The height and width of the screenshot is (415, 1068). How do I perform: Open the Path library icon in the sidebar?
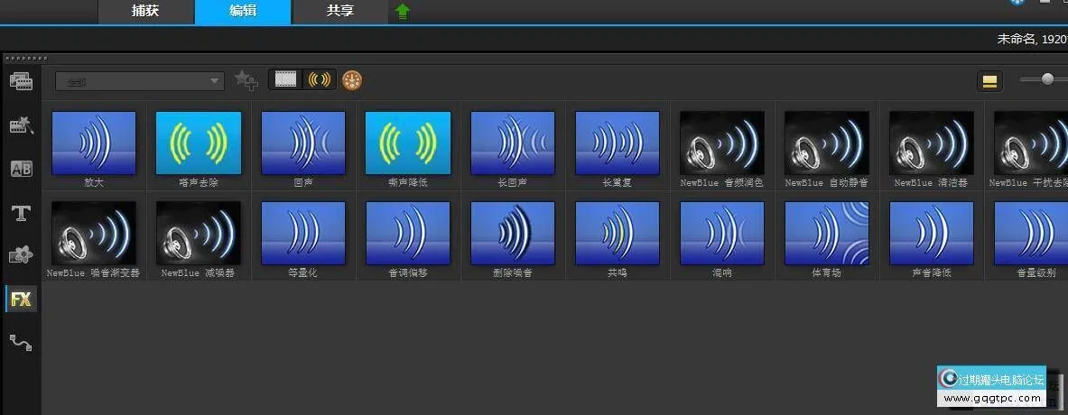(21, 342)
